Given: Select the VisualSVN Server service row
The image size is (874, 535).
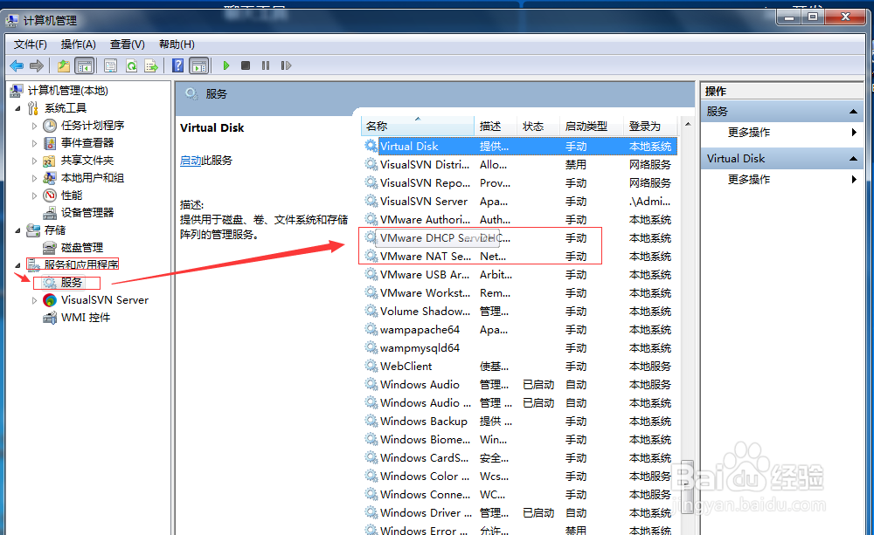Looking at the screenshot, I should click(x=519, y=201).
